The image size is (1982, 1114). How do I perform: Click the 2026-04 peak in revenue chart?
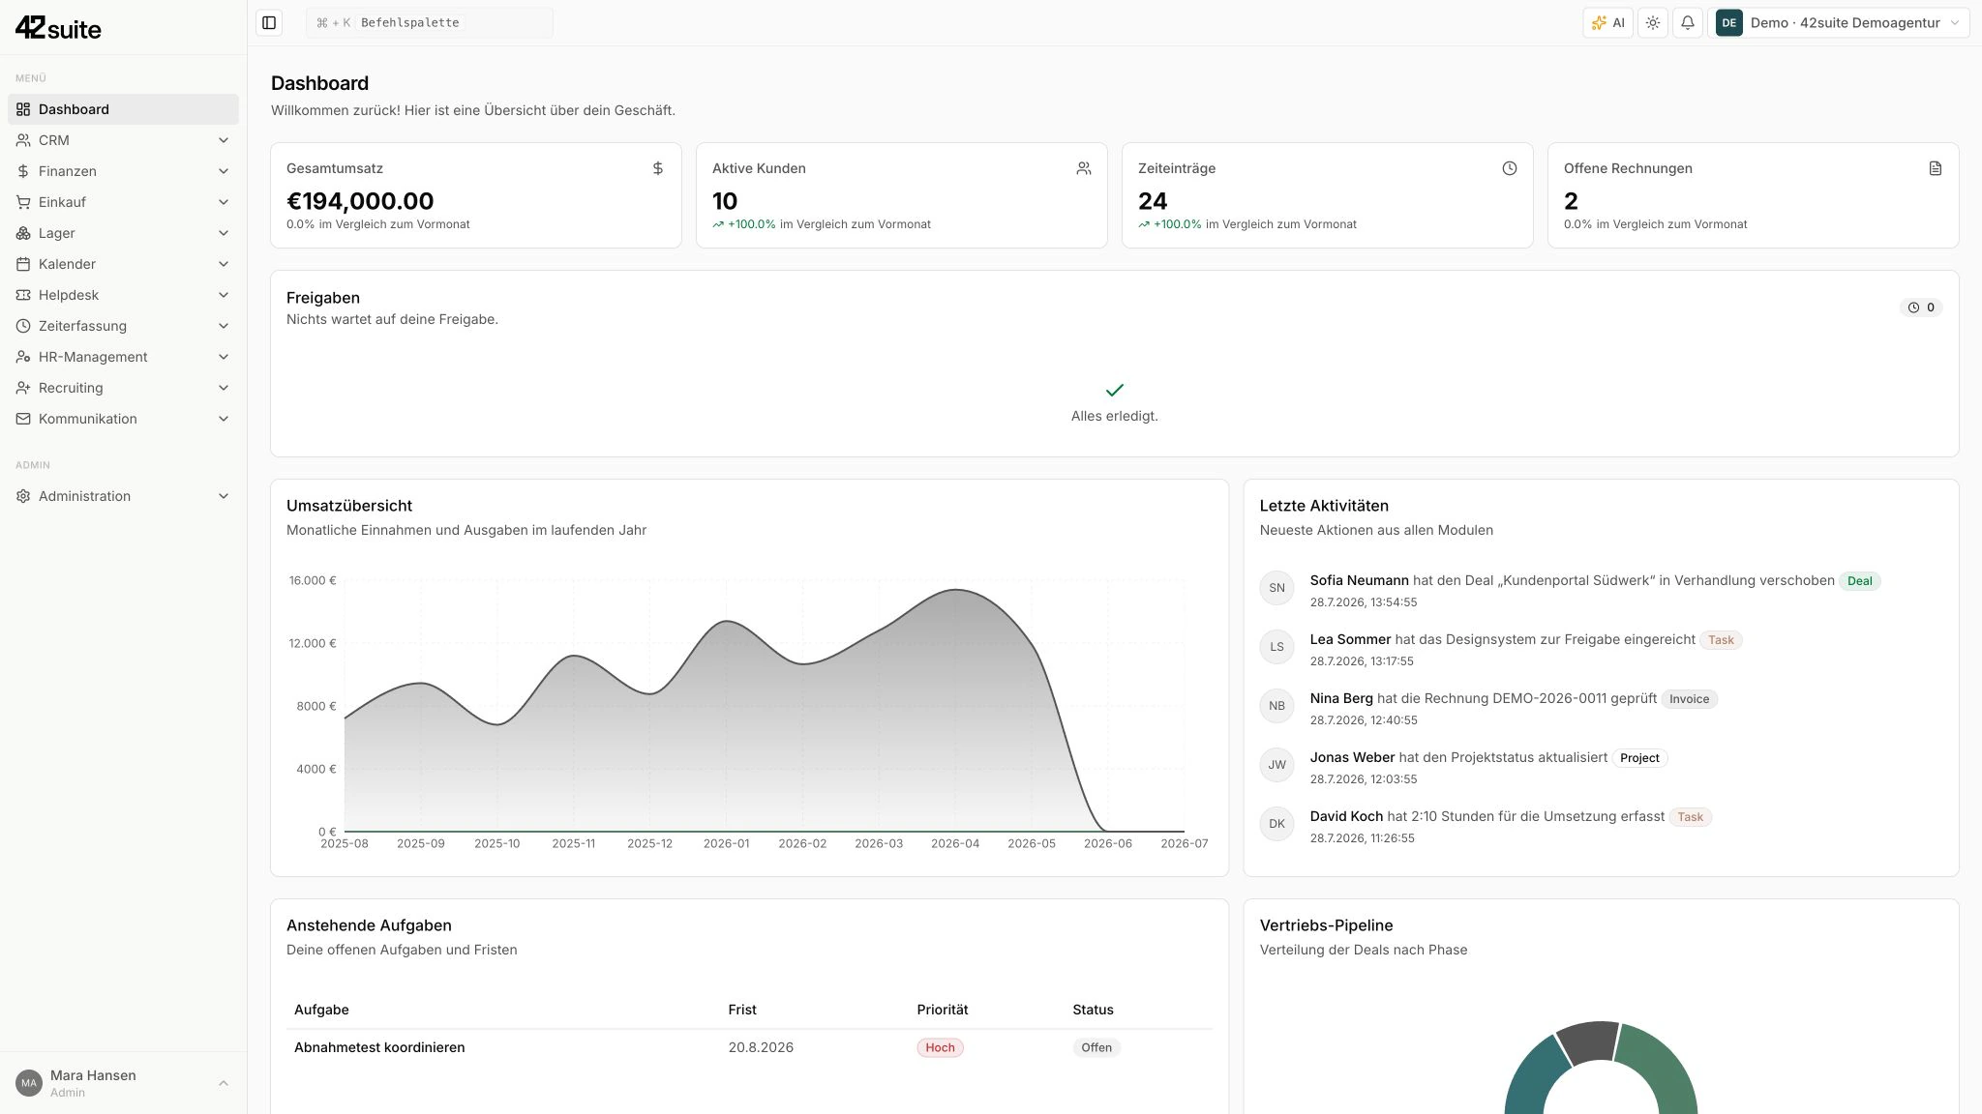tap(955, 590)
